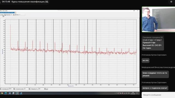This screenshot has height=98, width=175.
Task: Click the amplitude dB value field
Action: [x=11, y=89]
